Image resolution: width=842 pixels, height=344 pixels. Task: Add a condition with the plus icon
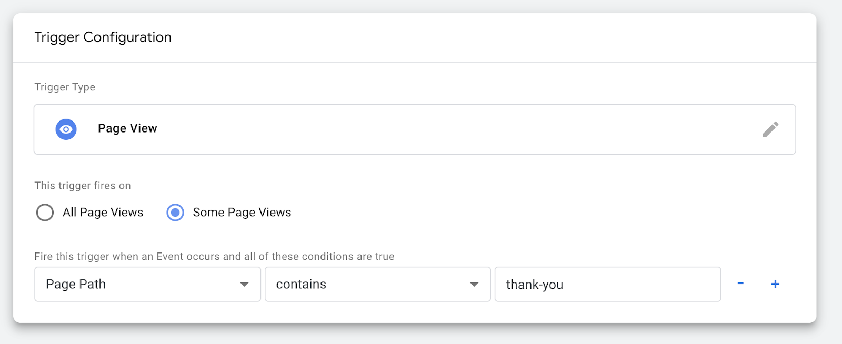[x=775, y=284]
